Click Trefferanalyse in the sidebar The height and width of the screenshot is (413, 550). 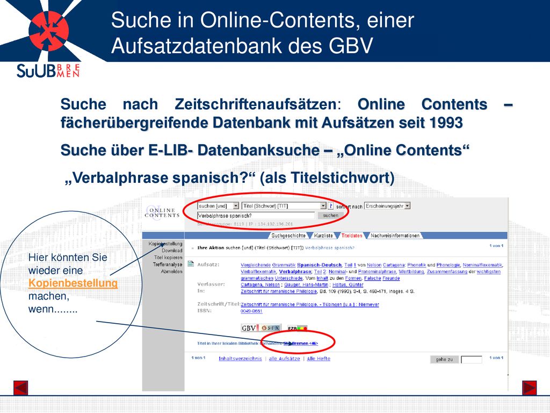pos(168,265)
